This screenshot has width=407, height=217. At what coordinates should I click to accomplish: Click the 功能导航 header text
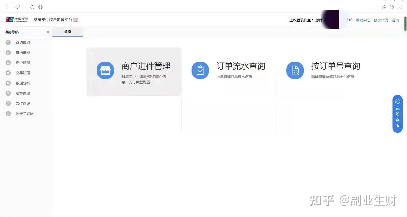pos(11,32)
